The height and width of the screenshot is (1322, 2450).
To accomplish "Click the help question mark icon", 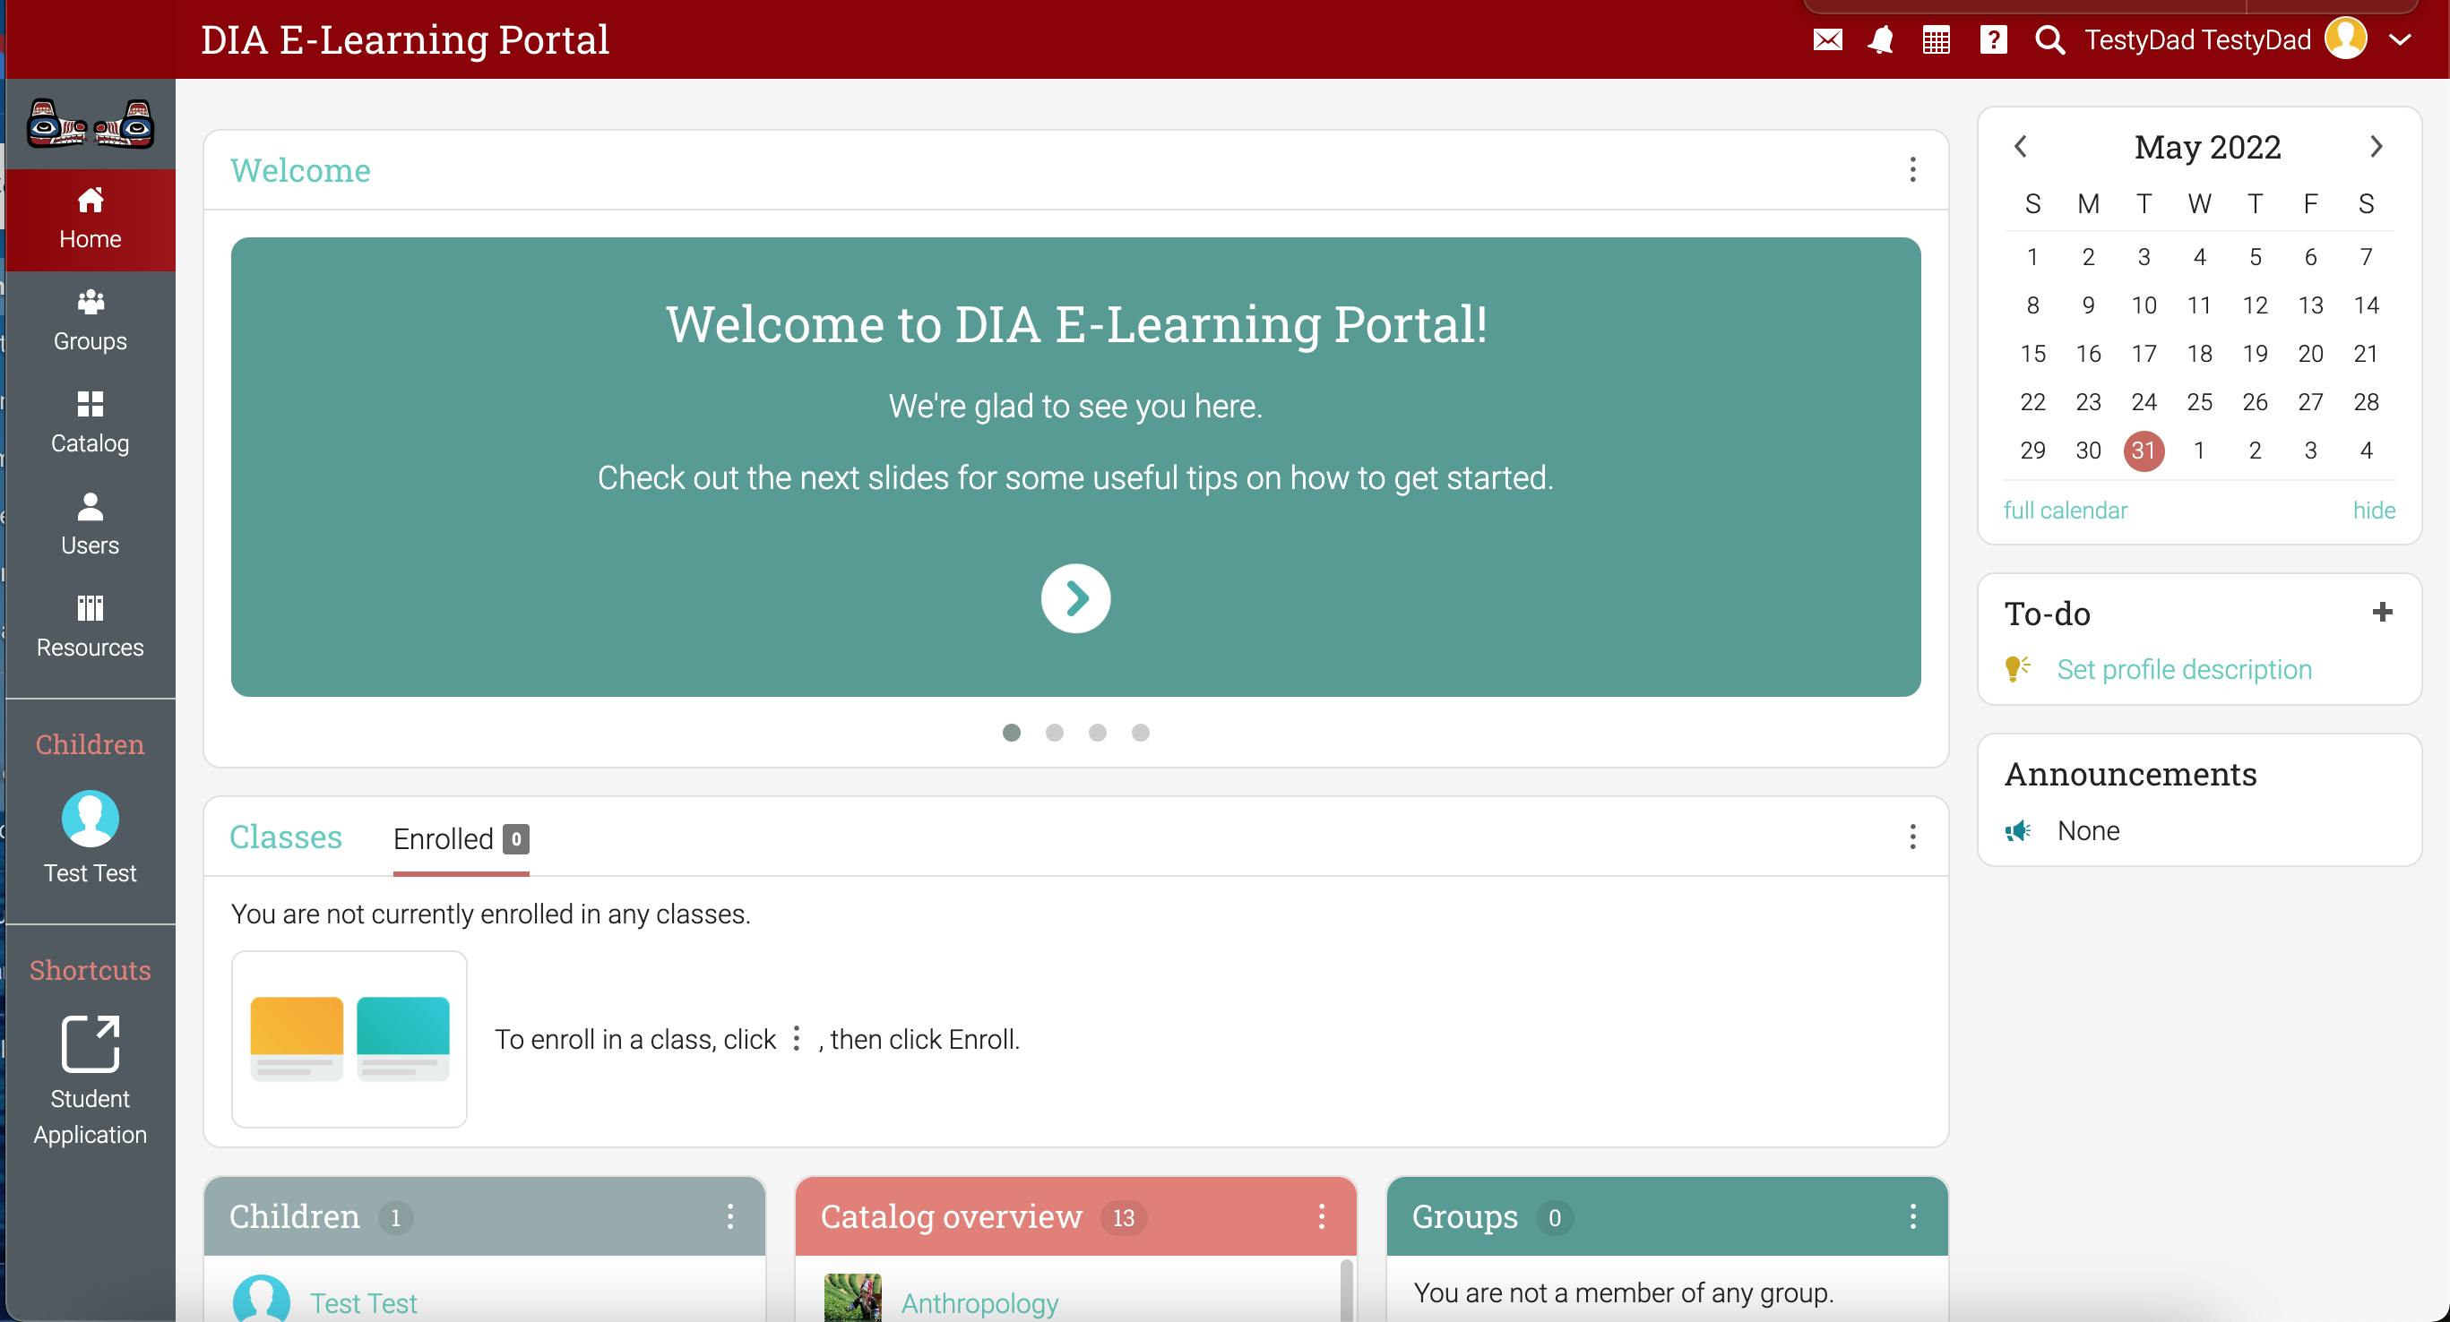I will pos(1992,40).
